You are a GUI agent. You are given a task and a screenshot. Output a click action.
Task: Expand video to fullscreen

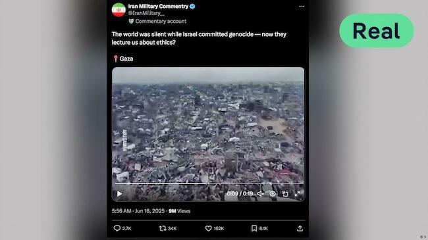(x=297, y=193)
